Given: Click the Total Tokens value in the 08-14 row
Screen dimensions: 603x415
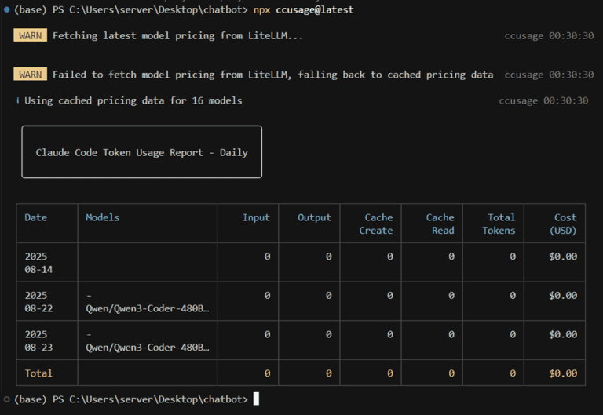Looking at the screenshot, I should 513,257.
